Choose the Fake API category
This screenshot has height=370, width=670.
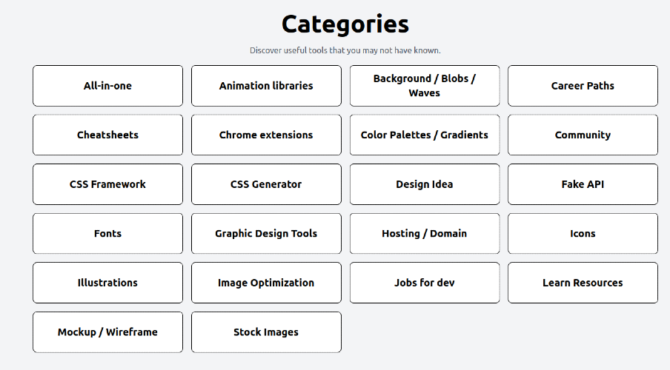(583, 184)
